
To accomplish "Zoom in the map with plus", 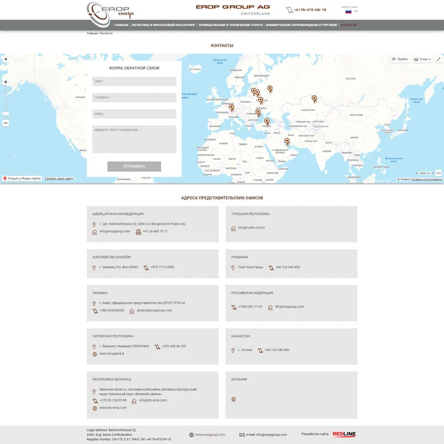I will (6, 82).
